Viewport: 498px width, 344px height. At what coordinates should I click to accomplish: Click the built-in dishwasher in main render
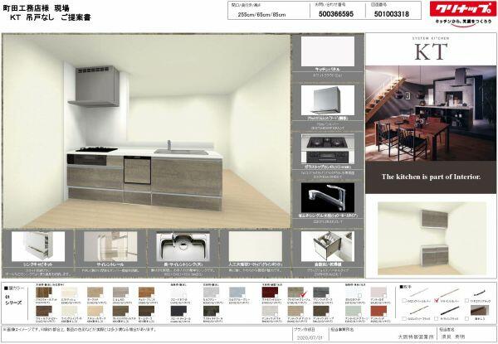[x=137, y=170]
